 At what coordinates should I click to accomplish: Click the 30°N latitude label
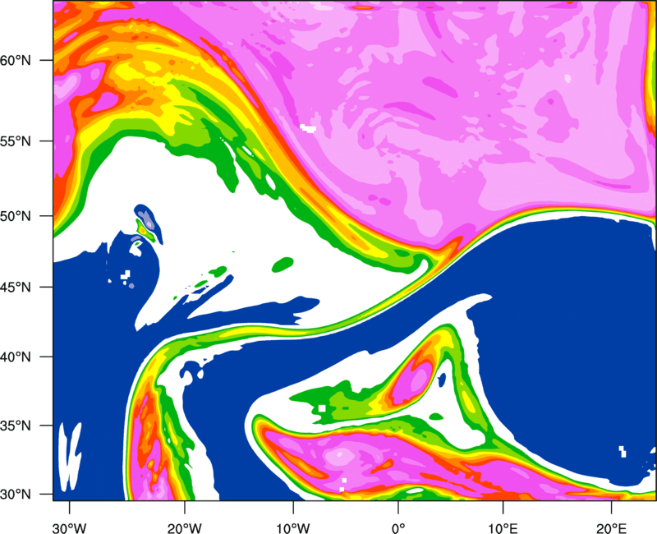[16, 495]
